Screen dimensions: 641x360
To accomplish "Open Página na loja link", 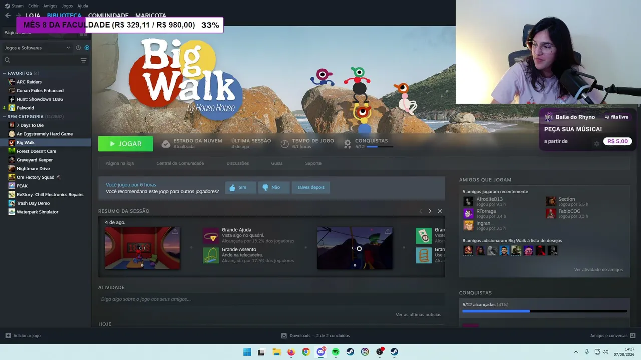I will pyautogui.click(x=120, y=163).
